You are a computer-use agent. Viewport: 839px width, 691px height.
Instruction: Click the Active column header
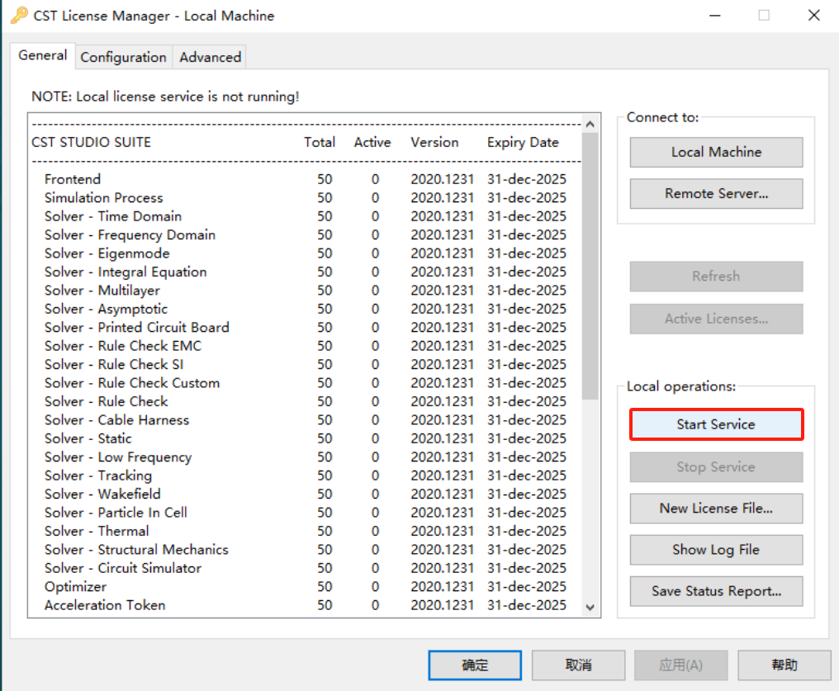click(372, 142)
